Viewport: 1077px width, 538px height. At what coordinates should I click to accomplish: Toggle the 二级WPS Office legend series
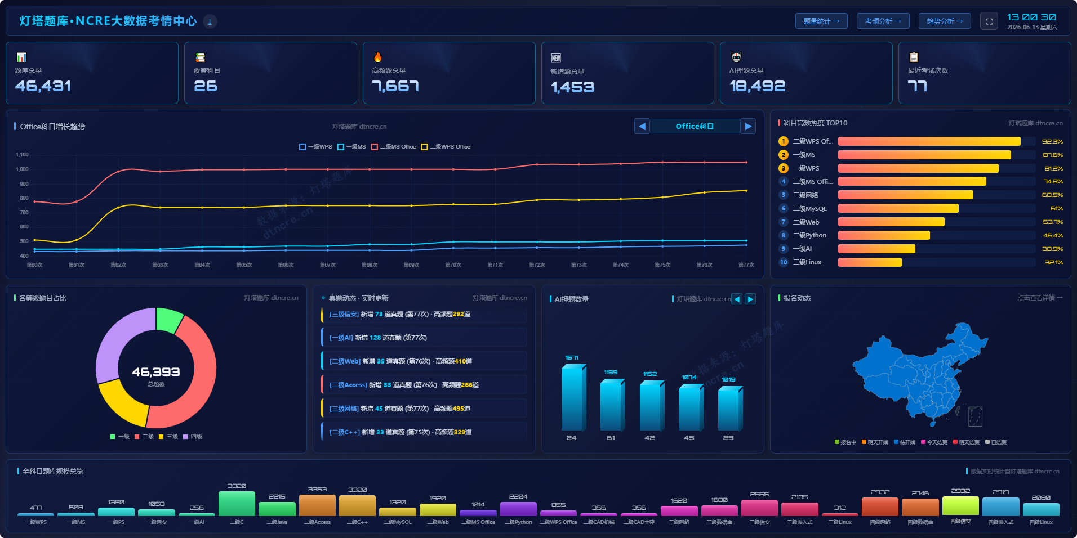click(x=446, y=147)
